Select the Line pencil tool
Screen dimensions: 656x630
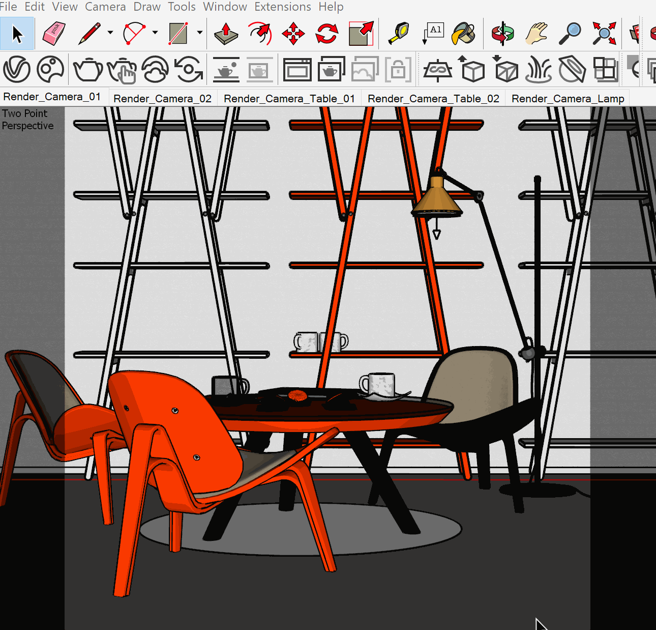point(90,34)
